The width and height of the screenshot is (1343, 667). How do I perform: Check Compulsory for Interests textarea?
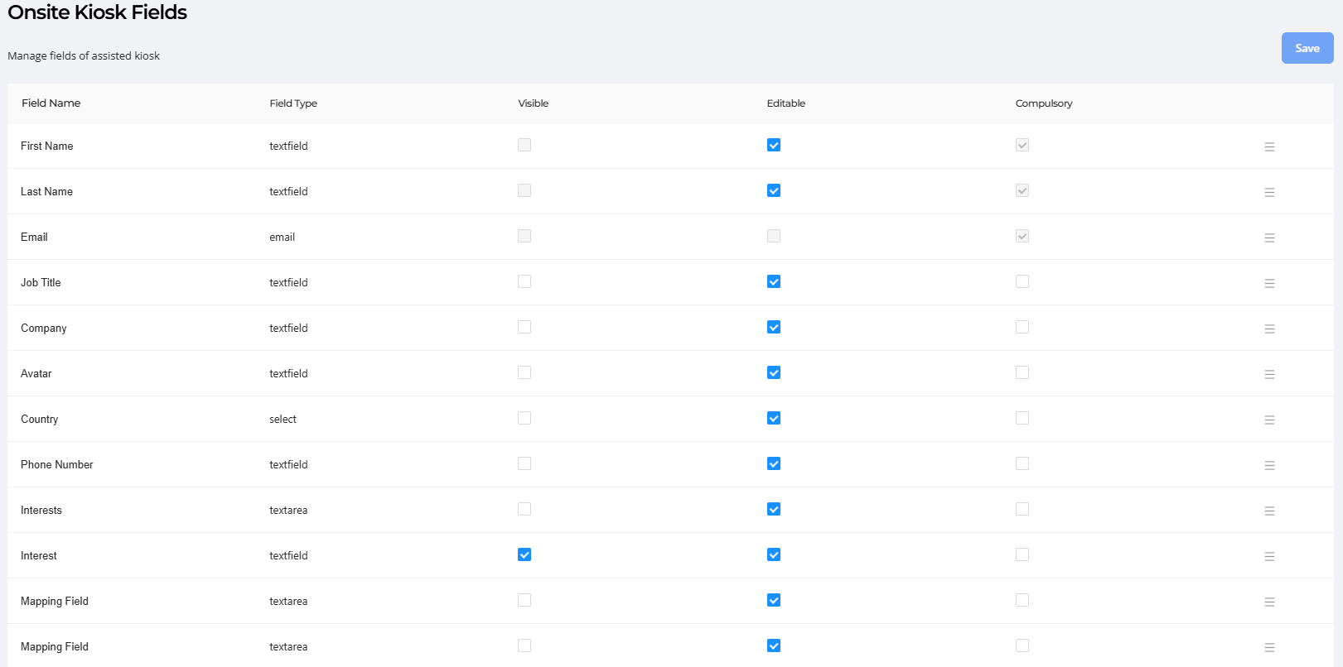pyautogui.click(x=1022, y=509)
